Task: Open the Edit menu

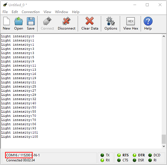Action: [15, 12]
